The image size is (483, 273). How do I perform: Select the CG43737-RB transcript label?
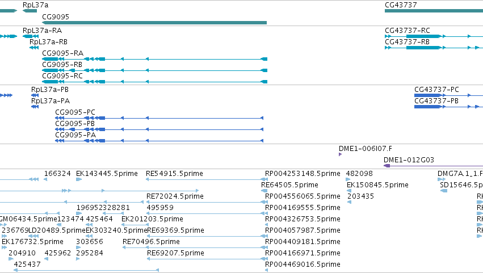tap(407, 42)
